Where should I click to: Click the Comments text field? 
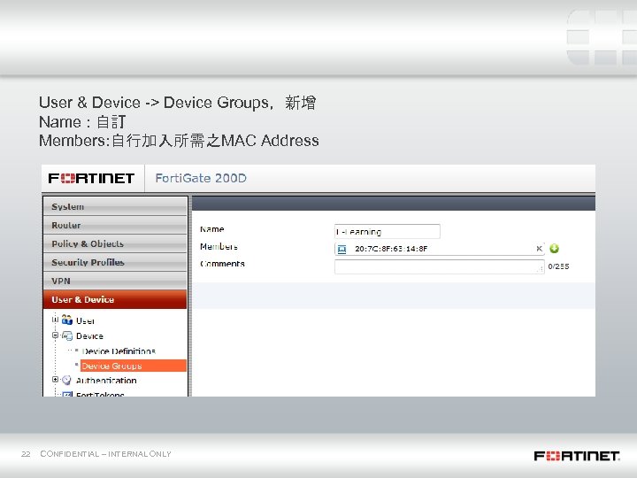440,266
